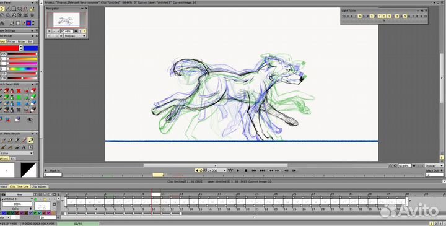
Task: Click the rainbow hue slider
Action: point(22,69)
